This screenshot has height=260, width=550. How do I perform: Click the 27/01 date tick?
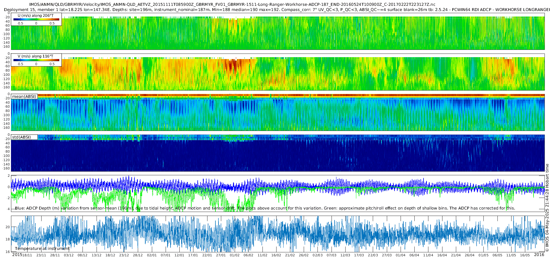click(x=221, y=255)
